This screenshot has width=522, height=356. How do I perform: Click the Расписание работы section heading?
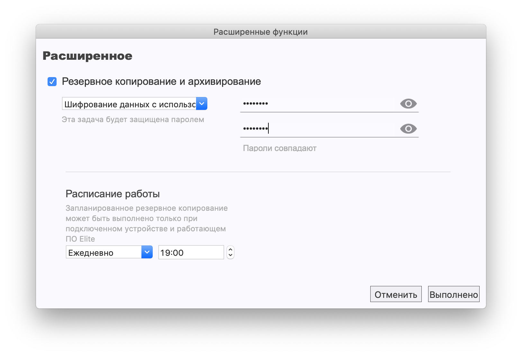[113, 194]
